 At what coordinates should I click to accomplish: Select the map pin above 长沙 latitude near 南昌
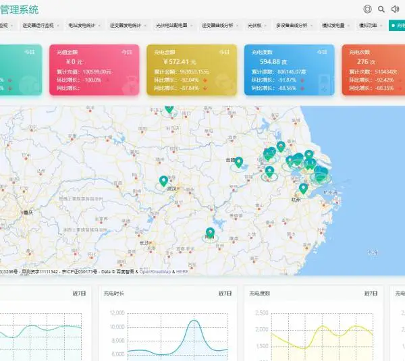point(210,233)
